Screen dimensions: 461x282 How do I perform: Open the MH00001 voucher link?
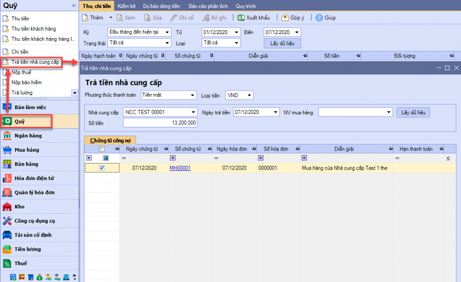[x=180, y=168]
